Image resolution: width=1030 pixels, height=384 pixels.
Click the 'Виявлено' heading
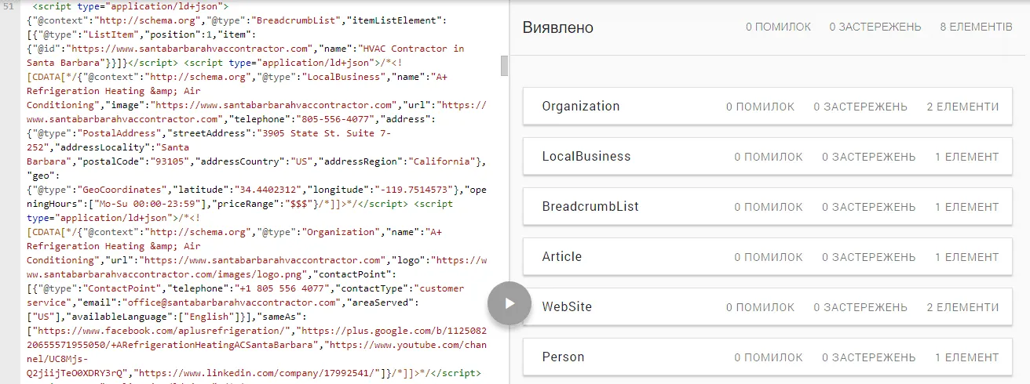click(x=558, y=27)
